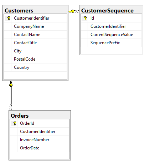
Task: Select the Orders table header
Action: pyautogui.click(x=40, y=116)
